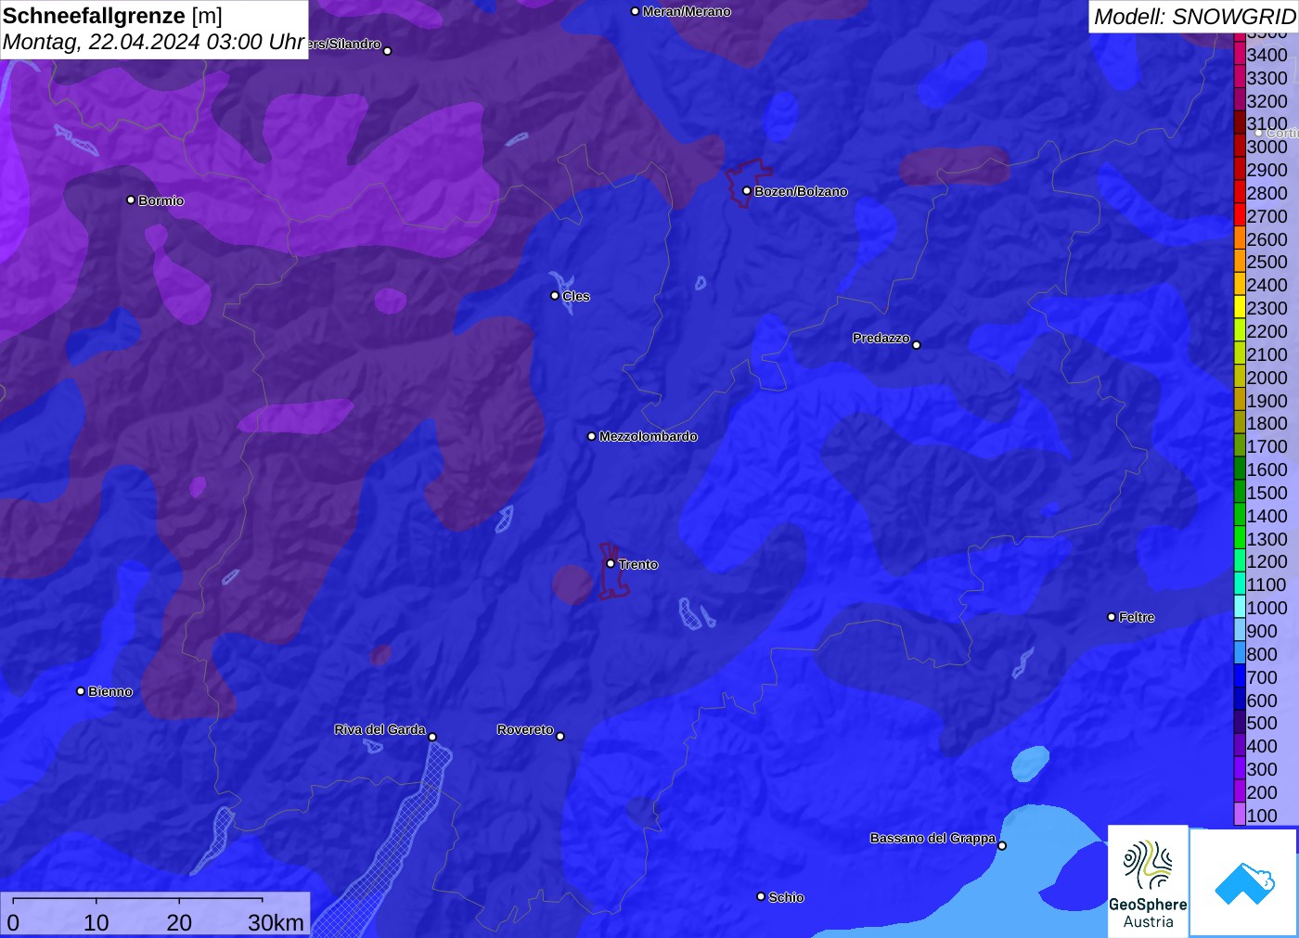
Task: Select the Bormio city marker dot
Action: pyautogui.click(x=131, y=199)
